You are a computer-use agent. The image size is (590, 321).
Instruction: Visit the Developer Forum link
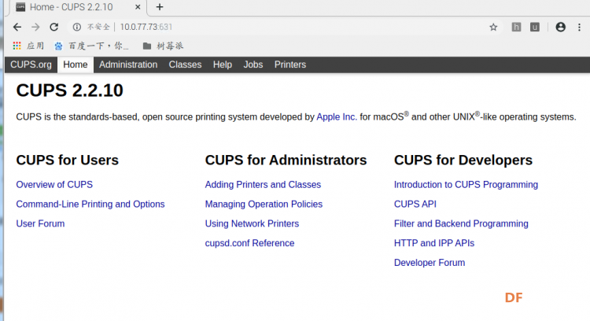[x=430, y=263]
